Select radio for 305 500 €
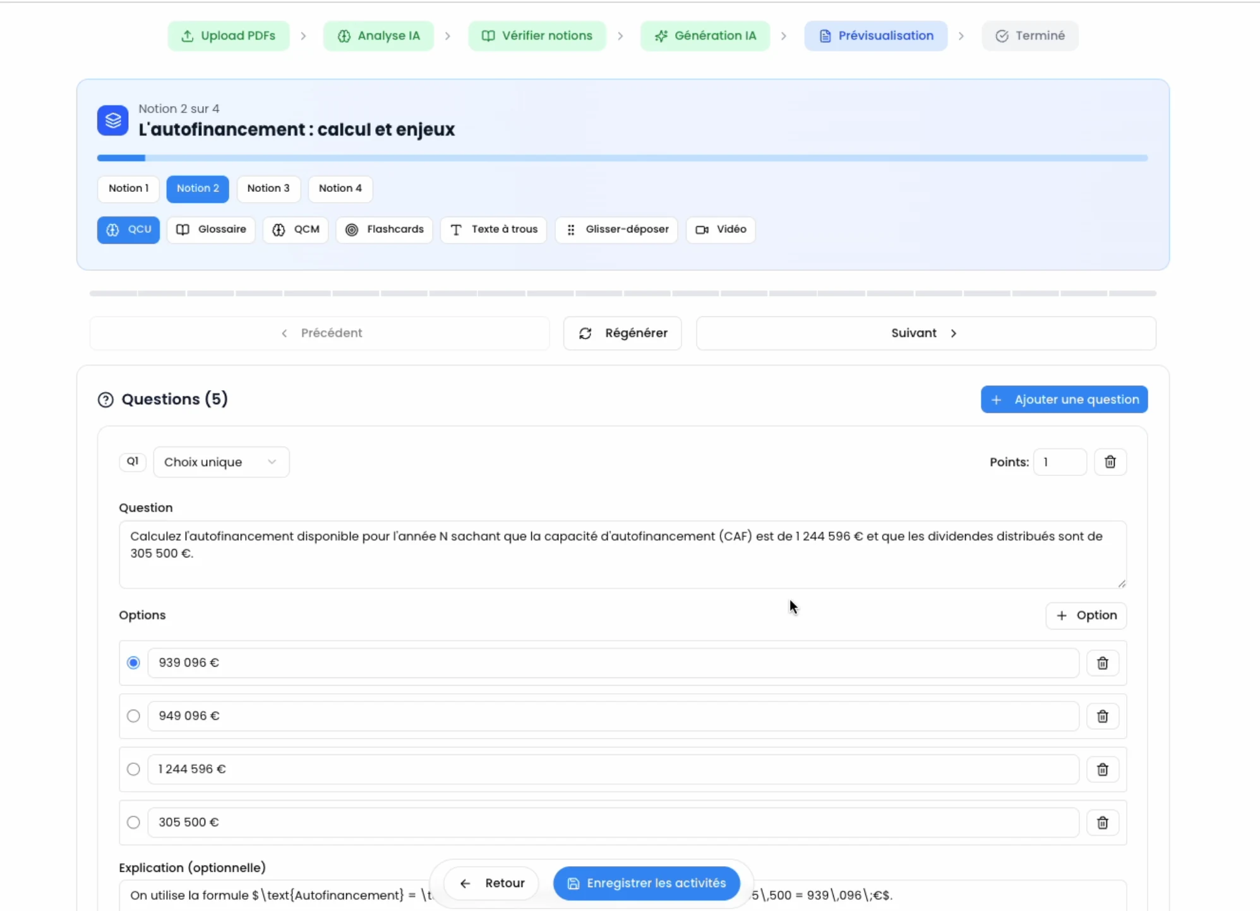 (133, 823)
